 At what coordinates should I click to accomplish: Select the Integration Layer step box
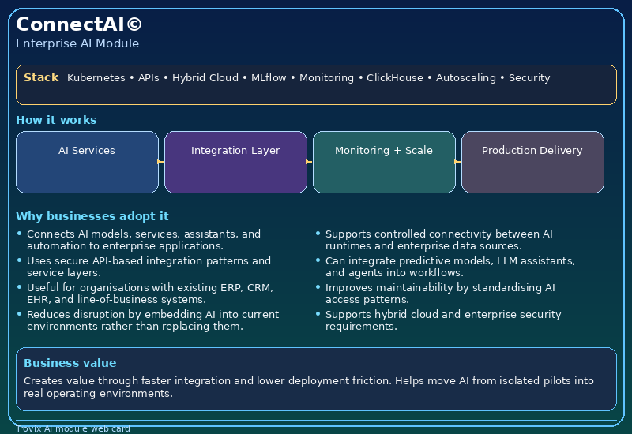point(235,162)
